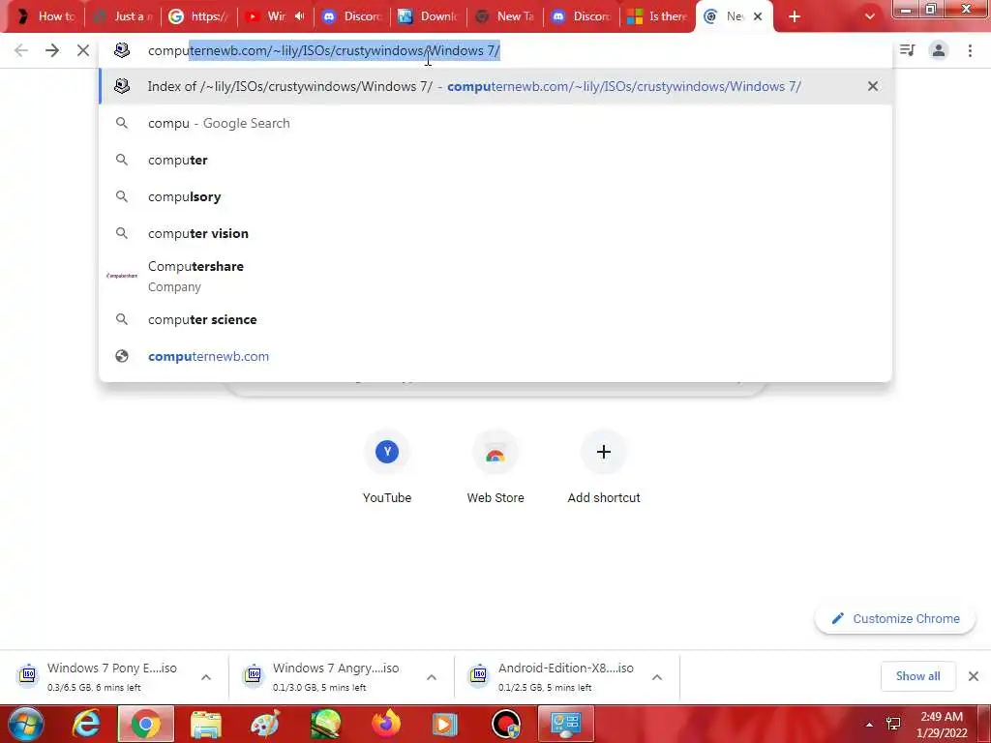This screenshot has width=991, height=743.
Task: Click the Add shortcut plus tile
Action: (x=604, y=467)
